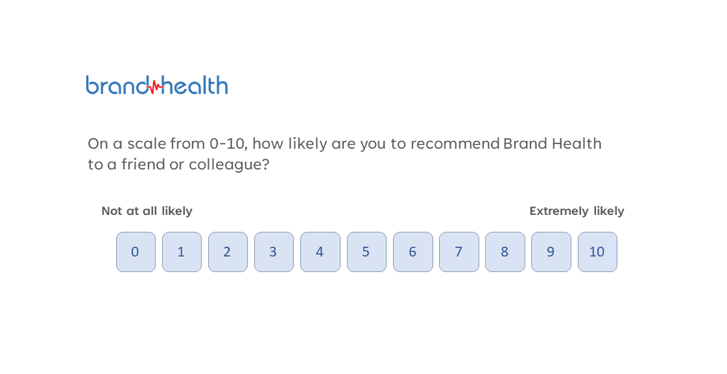
Task: Select rating 6 on the scale
Action: (412, 252)
